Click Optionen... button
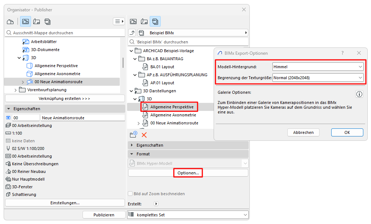This screenshot has width=371, height=224. pos(188,173)
